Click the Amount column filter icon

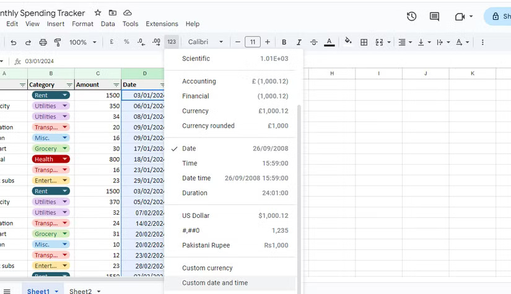(116, 85)
